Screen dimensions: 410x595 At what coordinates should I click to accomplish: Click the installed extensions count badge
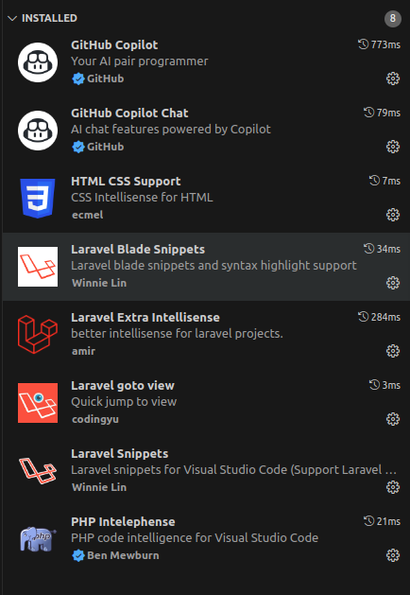393,18
